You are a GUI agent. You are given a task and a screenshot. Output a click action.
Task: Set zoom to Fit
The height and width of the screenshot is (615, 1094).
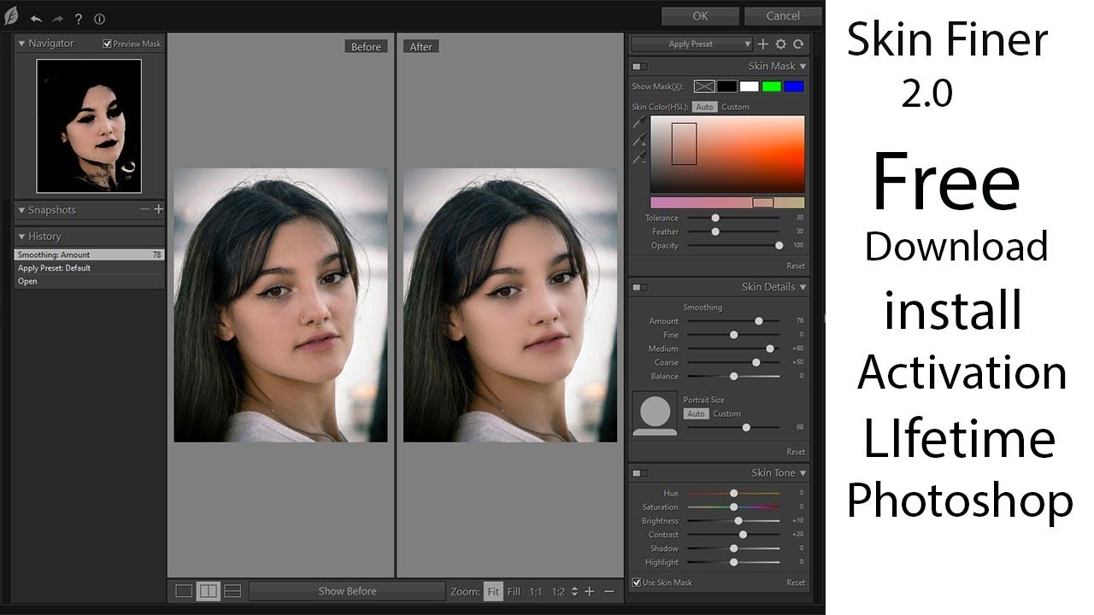pos(493,591)
